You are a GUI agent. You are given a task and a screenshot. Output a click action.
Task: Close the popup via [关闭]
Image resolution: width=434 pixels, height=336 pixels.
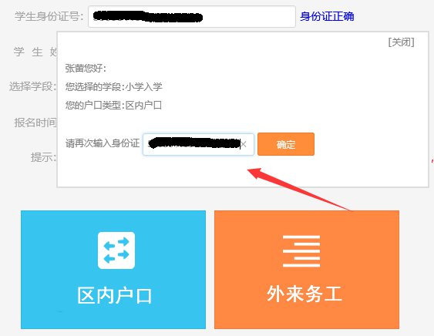(x=401, y=42)
